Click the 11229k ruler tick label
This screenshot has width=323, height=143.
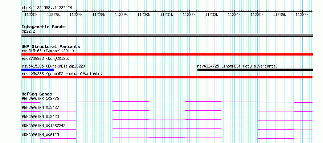121,15
